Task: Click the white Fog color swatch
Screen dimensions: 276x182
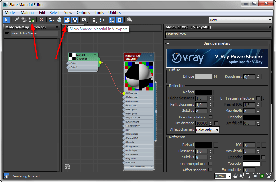Action: pos(251,164)
